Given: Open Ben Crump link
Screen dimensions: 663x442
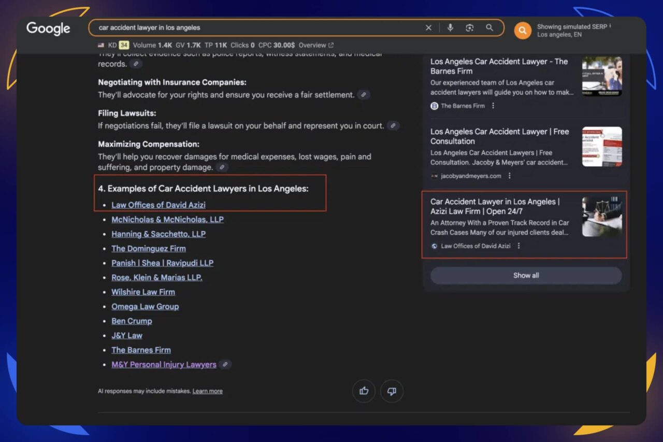Looking at the screenshot, I should coord(132,321).
